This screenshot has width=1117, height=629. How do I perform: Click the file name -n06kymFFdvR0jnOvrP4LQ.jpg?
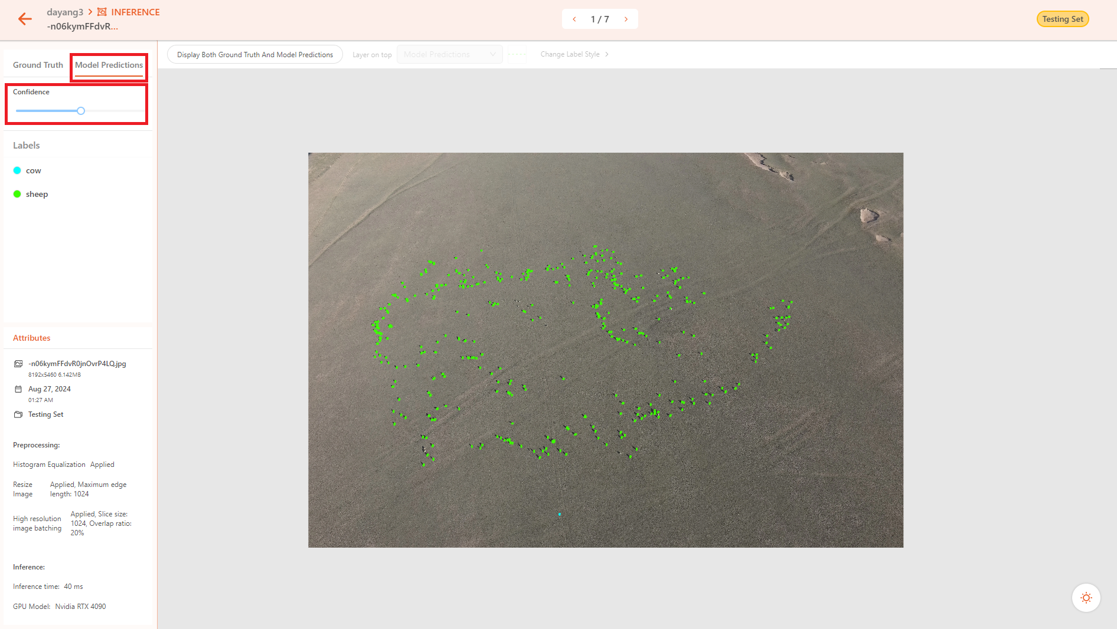coord(77,364)
